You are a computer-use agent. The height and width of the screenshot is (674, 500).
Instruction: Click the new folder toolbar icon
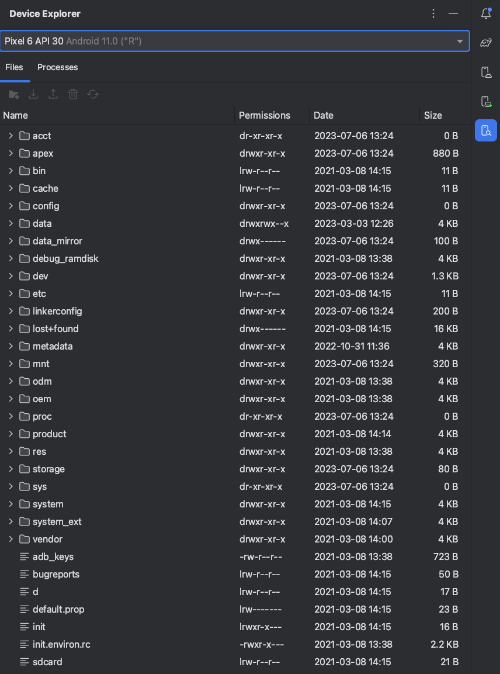[x=14, y=94]
